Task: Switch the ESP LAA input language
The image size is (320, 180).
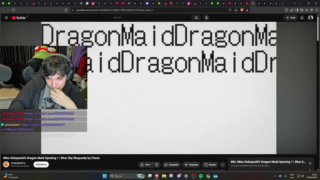Action: tap(292, 176)
